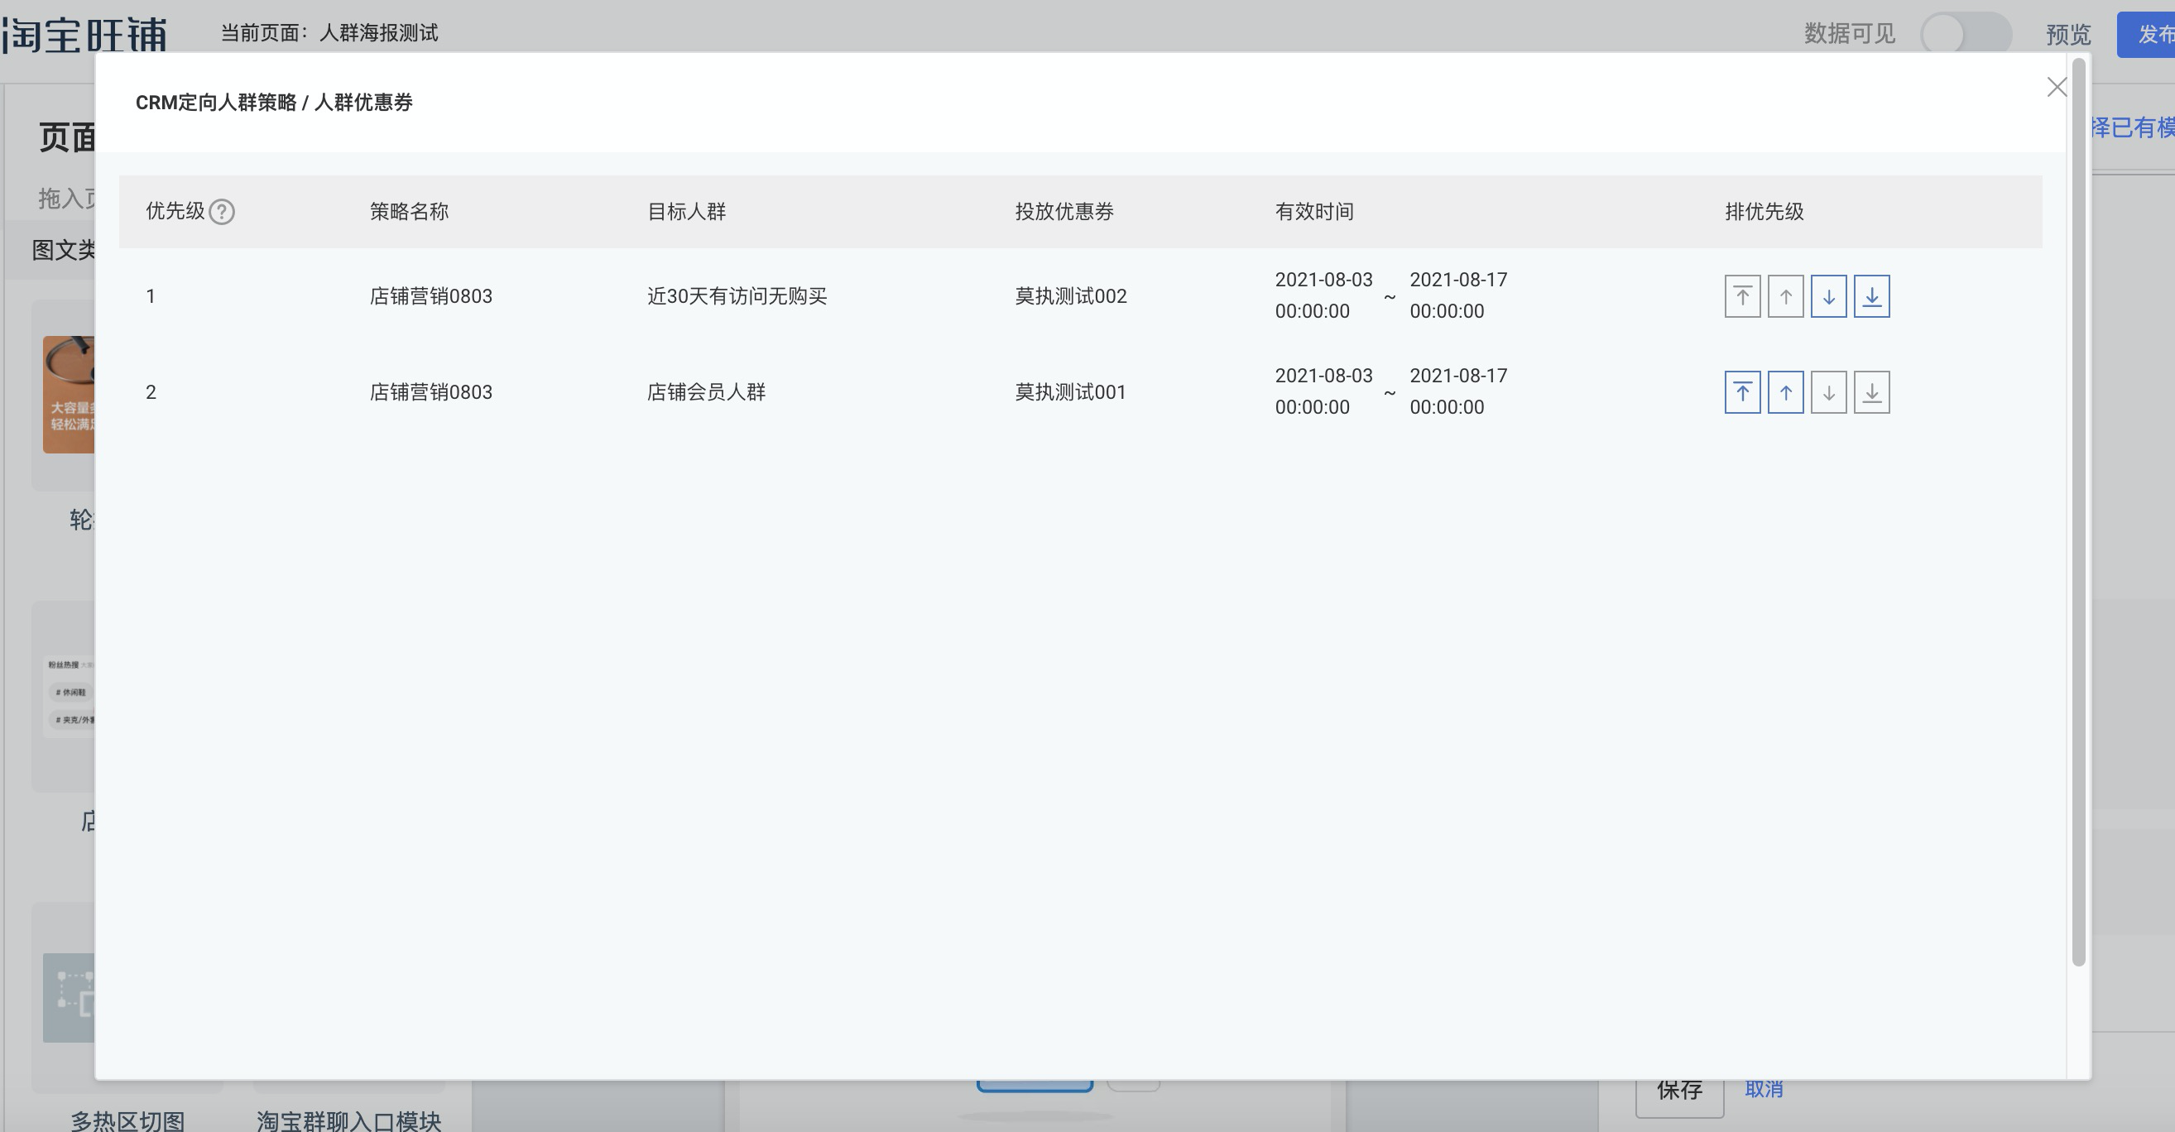Move row 2 strategy down one level
2175x1132 pixels.
click(x=1828, y=392)
